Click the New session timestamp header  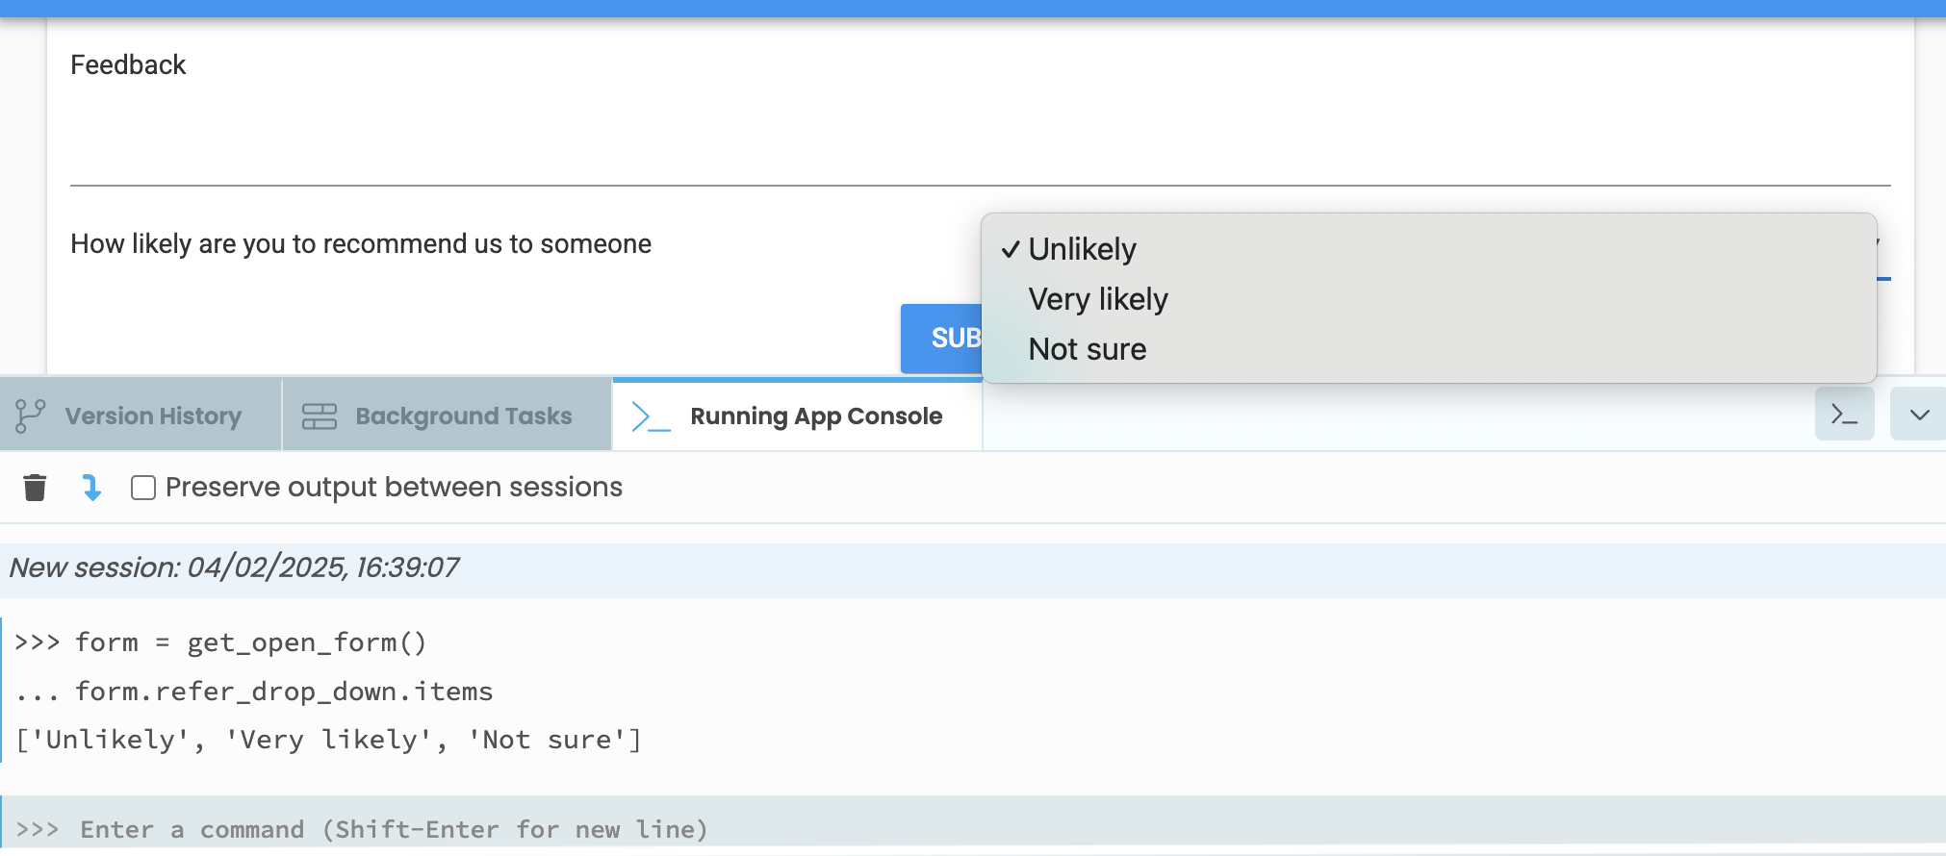click(234, 567)
